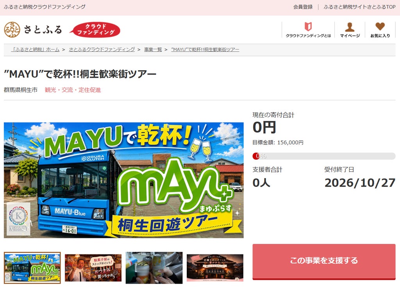The image size is (400, 288).
Task: Click the donation progress bar at 0%
Action: point(324,156)
